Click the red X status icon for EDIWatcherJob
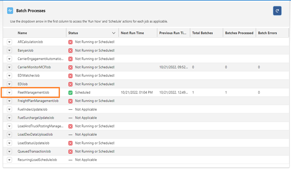The width and height of the screenshot is (291, 170). pos(70,76)
